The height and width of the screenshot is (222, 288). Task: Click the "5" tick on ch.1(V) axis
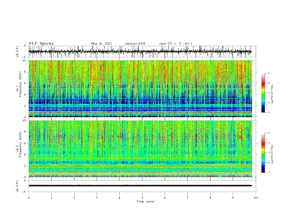coord(25,46)
